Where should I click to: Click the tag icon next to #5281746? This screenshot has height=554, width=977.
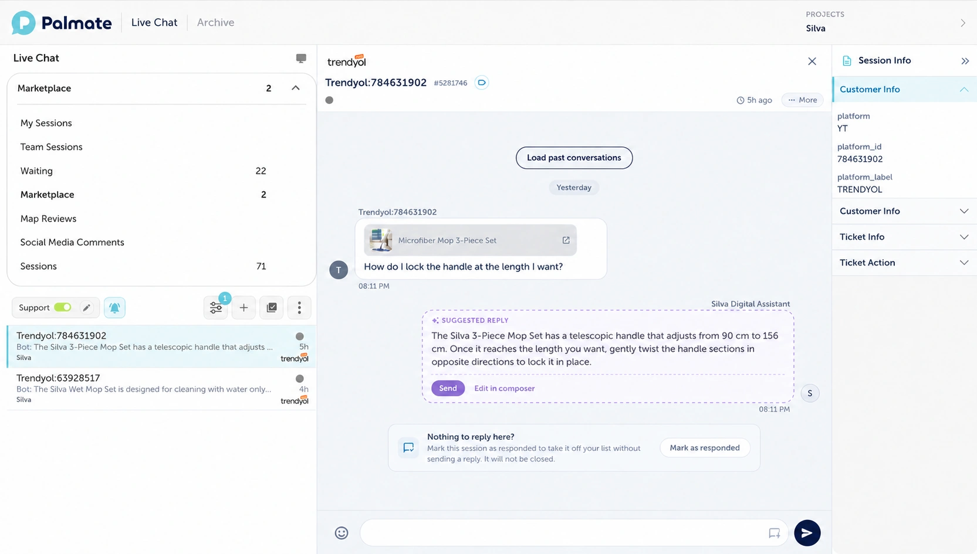[x=482, y=83]
